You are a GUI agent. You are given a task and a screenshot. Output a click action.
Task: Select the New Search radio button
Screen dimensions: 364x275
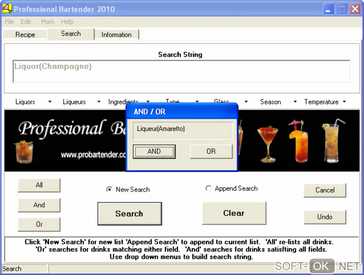[x=109, y=189]
